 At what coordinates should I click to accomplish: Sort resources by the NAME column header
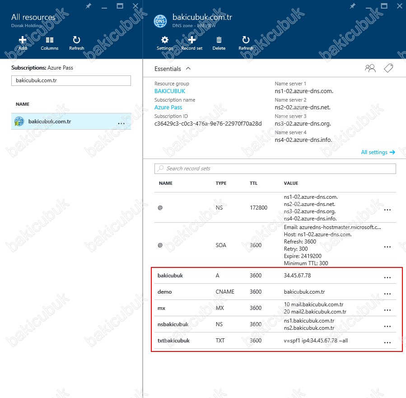click(23, 104)
